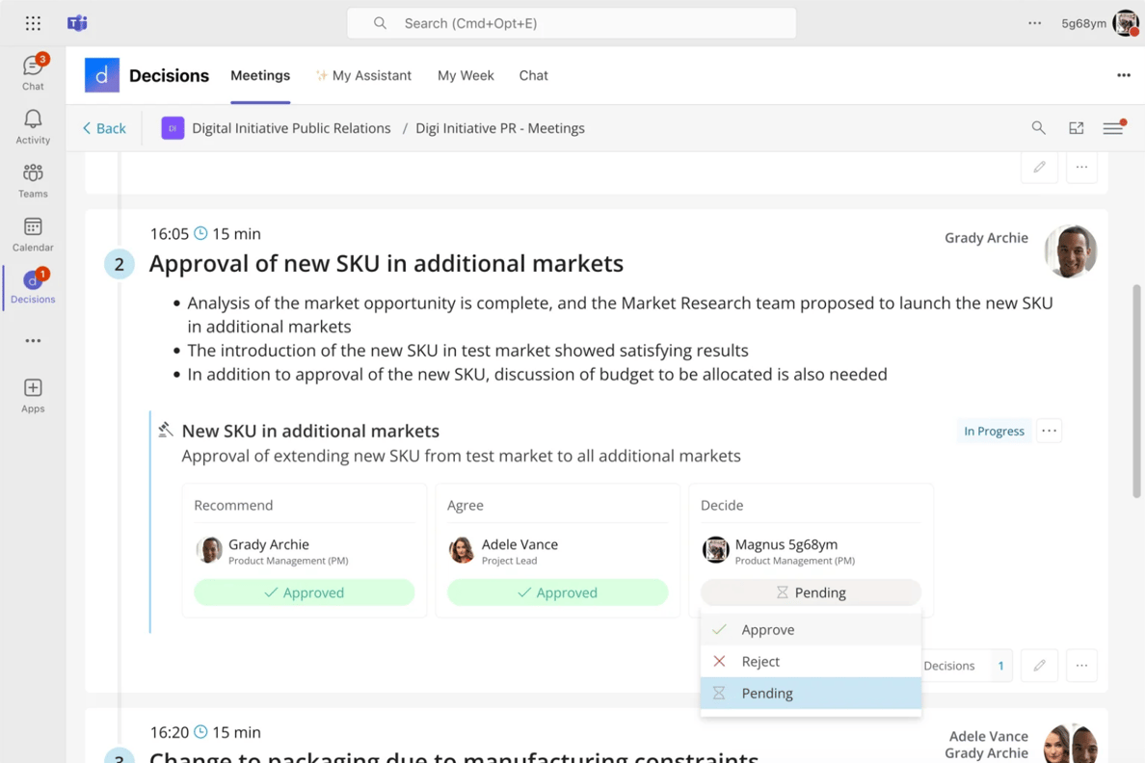Click the search magnifier in breadcrumb bar

click(x=1038, y=128)
